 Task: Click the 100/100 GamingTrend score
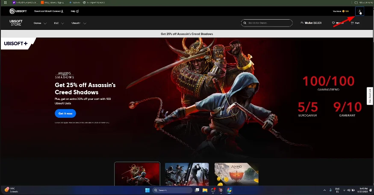328,83
